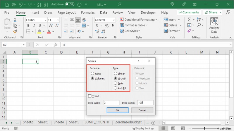The height and width of the screenshot is (131, 234).
Task: Apply Percent Style format
Action: [x=106, y=26]
